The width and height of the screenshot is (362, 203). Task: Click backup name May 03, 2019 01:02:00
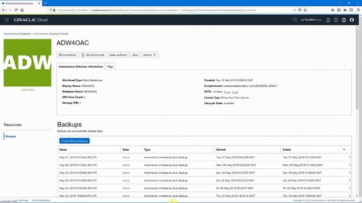(x=78, y=188)
